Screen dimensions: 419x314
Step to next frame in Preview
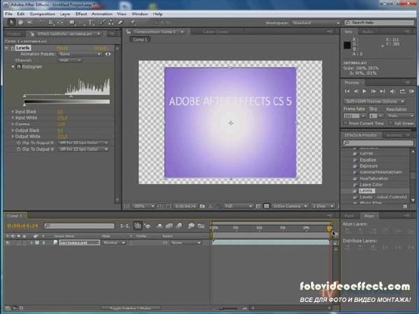tap(373, 91)
